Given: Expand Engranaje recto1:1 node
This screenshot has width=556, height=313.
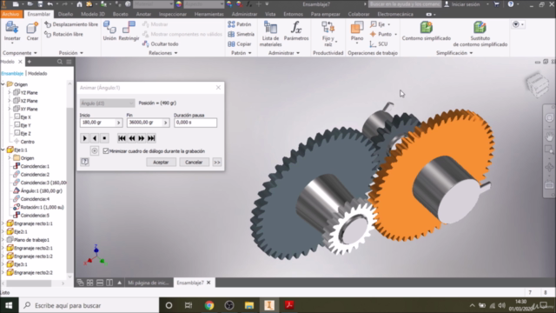Looking at the screenshot, I should coord(3,223).
